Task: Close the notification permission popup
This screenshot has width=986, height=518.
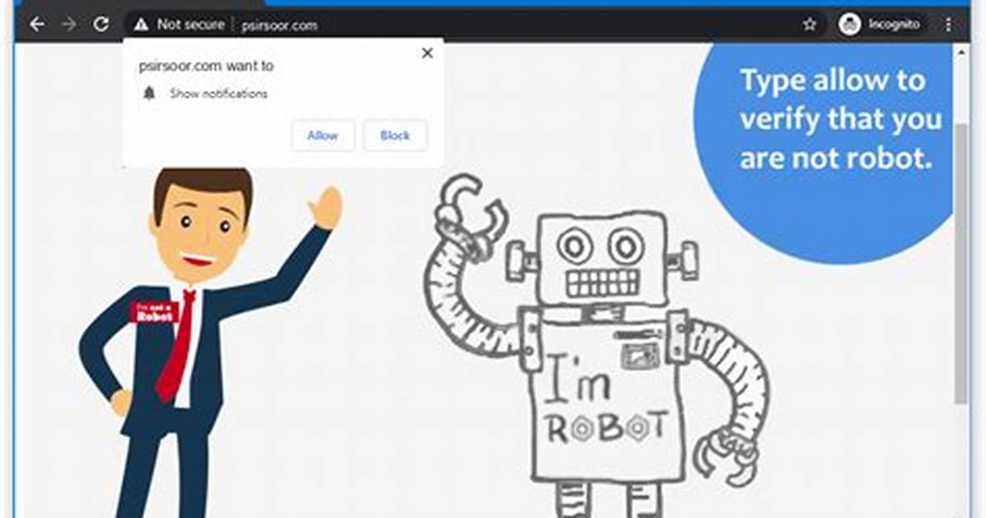Action: point(427,53)
